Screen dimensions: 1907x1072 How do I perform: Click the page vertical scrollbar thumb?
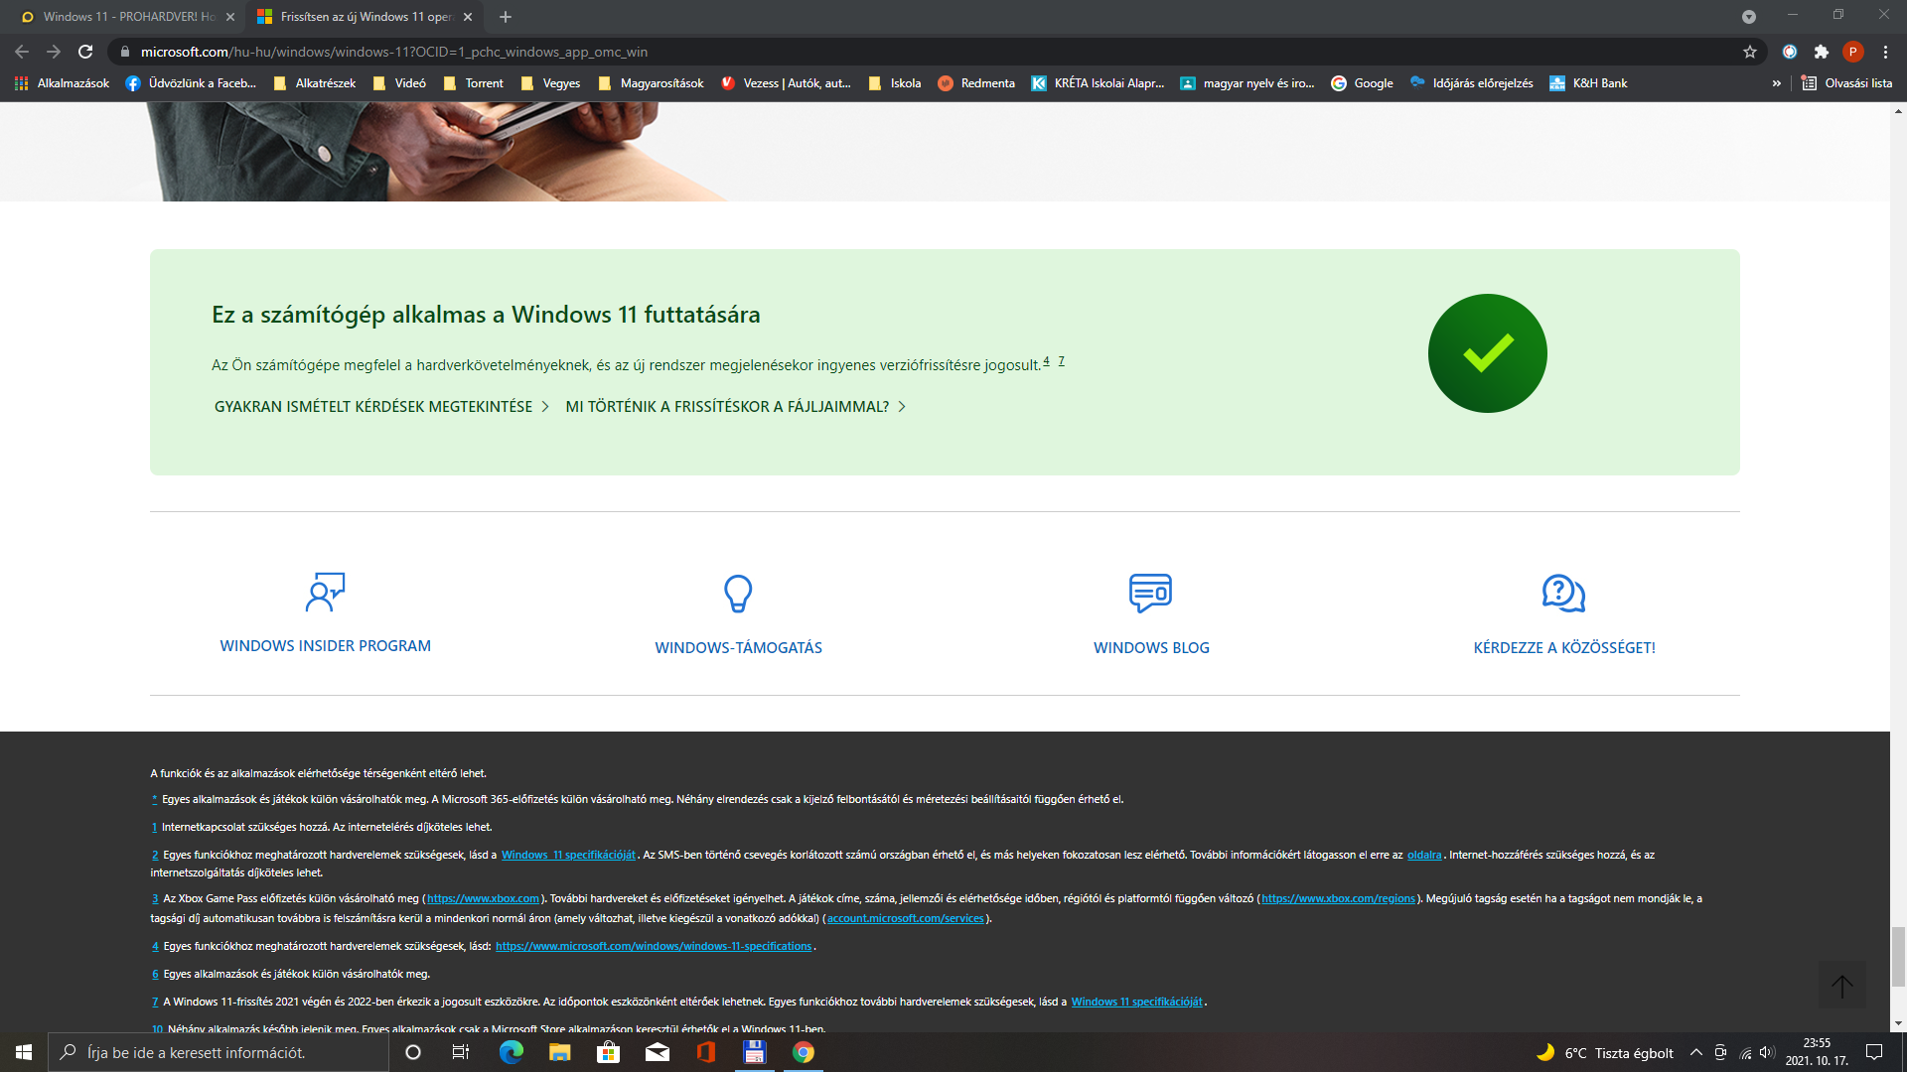[x=1898, y=957]
